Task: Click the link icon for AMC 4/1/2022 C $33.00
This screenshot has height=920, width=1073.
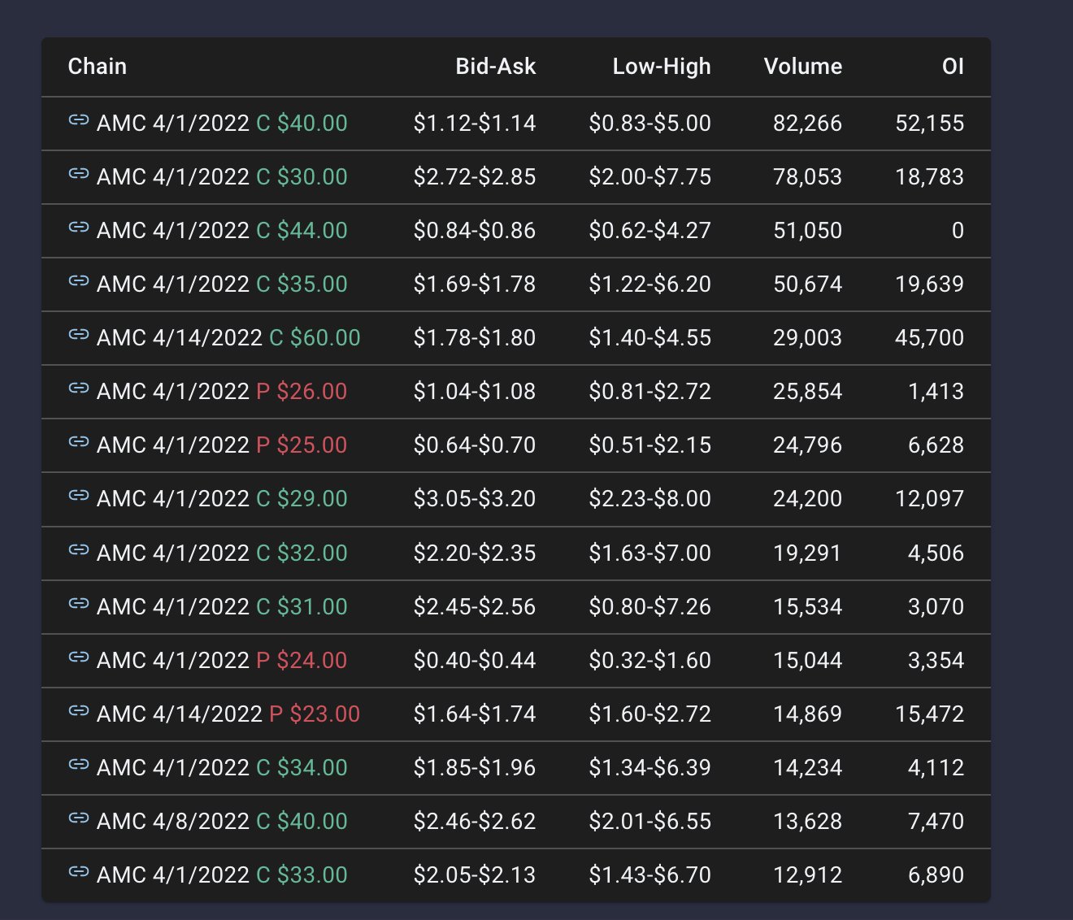Action: (x=79, y=874)
